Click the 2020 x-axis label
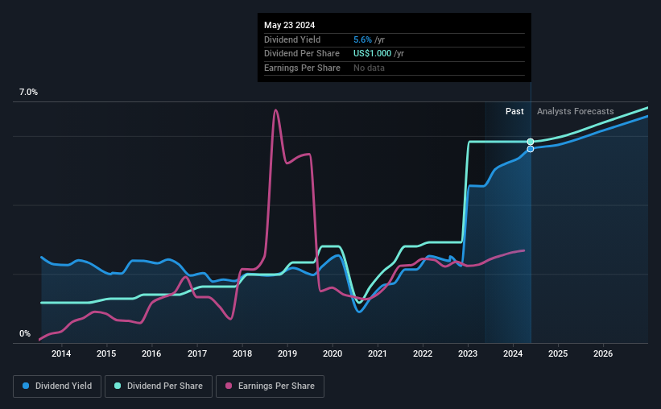 pos(333,353)
